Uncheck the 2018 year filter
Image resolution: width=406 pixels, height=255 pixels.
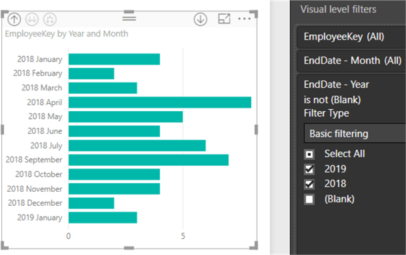[x=309, y=184]
